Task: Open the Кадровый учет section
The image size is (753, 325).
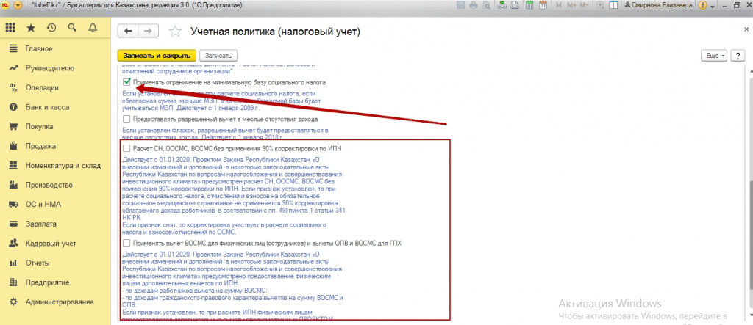Action: 55,244
